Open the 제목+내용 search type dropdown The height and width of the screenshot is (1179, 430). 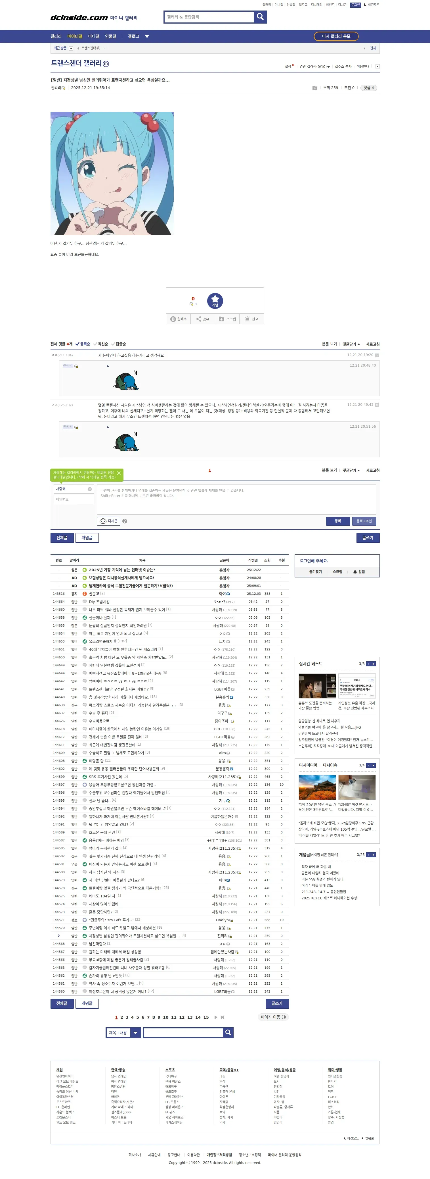123,1033
